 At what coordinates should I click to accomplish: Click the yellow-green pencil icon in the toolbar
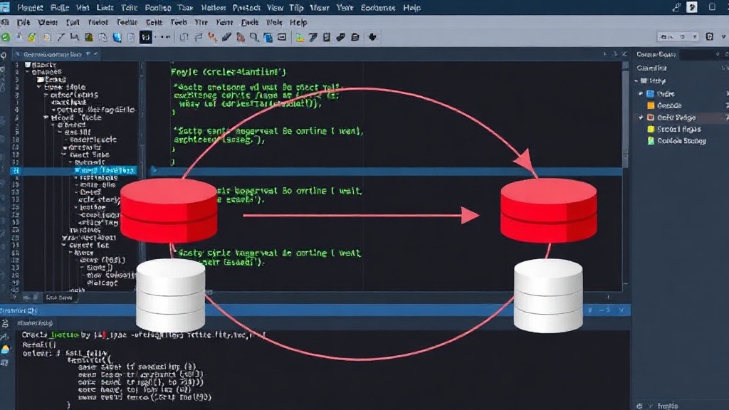31,37
